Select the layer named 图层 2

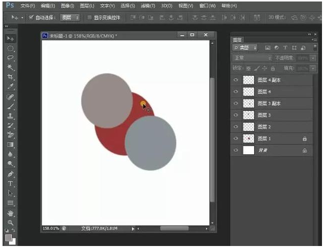click(x=271, y=127)
